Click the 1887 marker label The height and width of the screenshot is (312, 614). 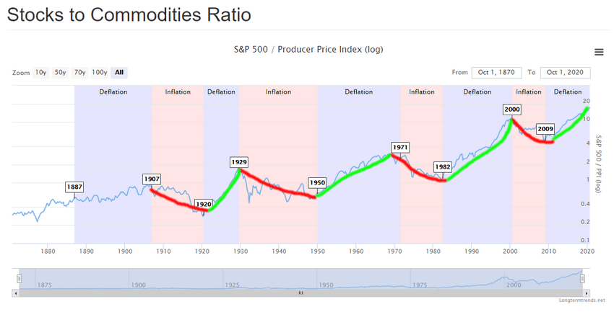tap(74, 187)
